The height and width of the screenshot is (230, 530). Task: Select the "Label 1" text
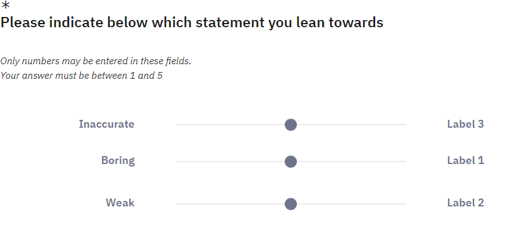click(466, 160)
